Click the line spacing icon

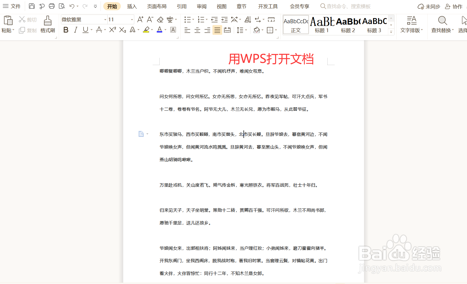(x=240, y=30)
